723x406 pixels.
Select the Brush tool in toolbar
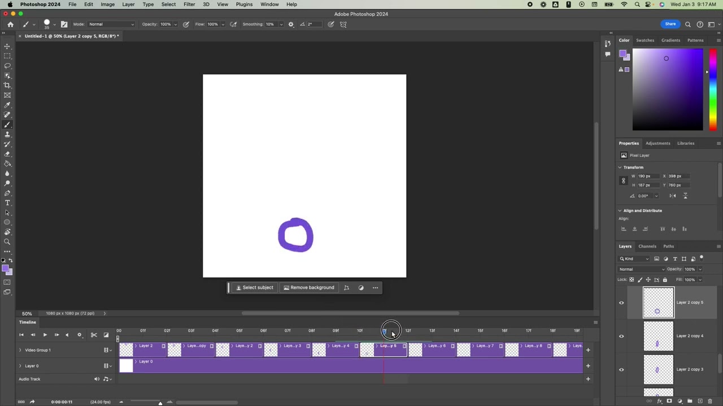7,125
